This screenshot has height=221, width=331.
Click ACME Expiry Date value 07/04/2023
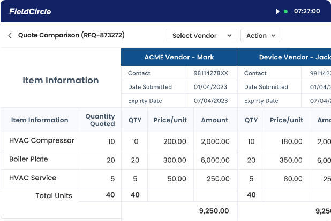click(210, 101)
